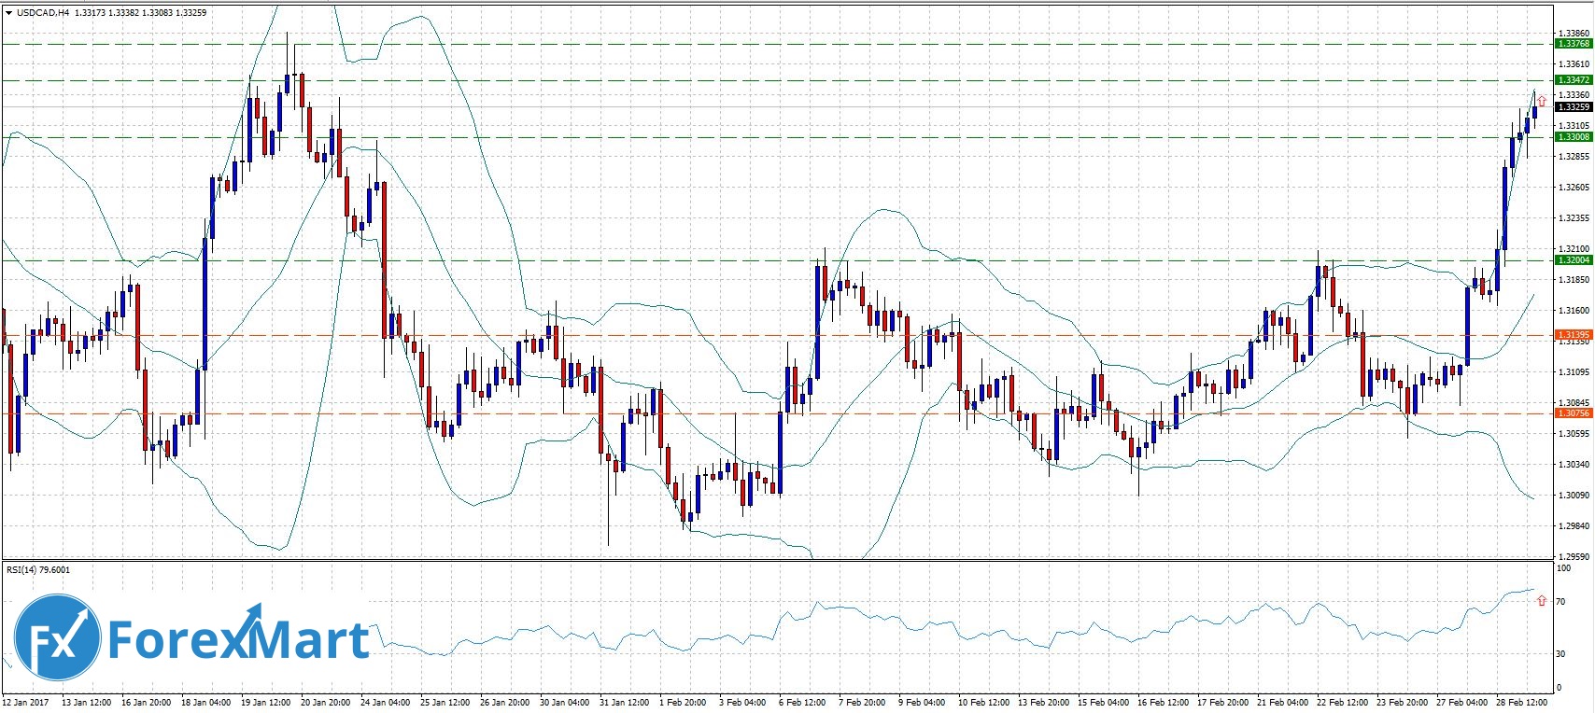Screen dimensions: 1595x713
Task: Click the 21 Feb 04:00 time label
Action: click(1282, 702)
